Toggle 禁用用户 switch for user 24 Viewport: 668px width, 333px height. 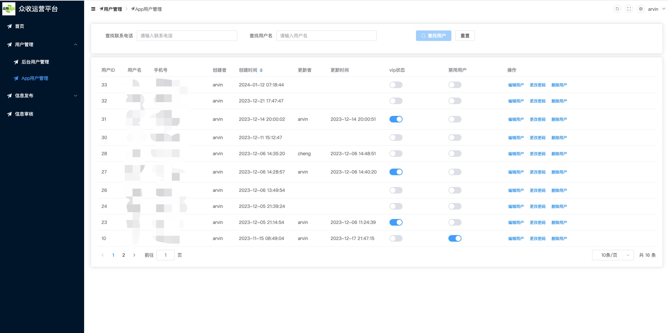(x=455, y=206)
